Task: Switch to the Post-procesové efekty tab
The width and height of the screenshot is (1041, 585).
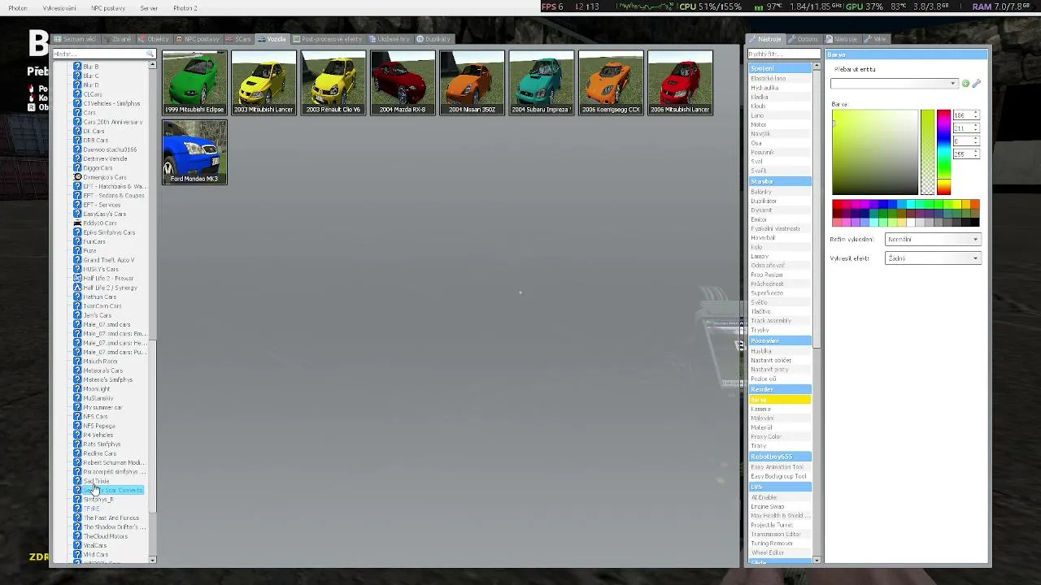Action: (328, 39)
